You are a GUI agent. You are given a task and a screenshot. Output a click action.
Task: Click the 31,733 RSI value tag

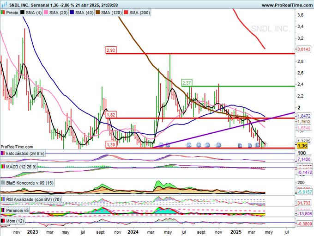tap(304, 203)
